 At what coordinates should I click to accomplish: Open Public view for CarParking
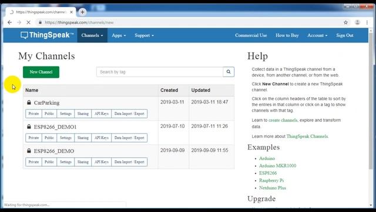click(x=49, y=114)
